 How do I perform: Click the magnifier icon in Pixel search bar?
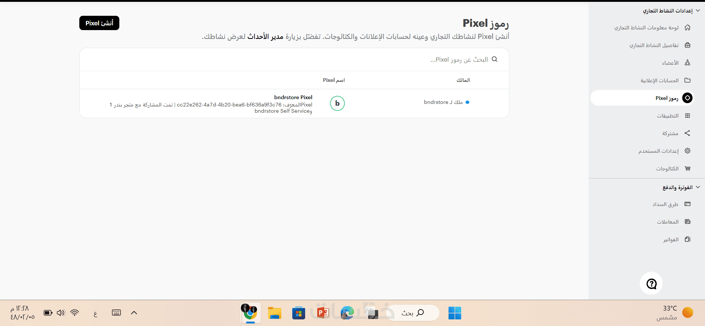point(495,59)
